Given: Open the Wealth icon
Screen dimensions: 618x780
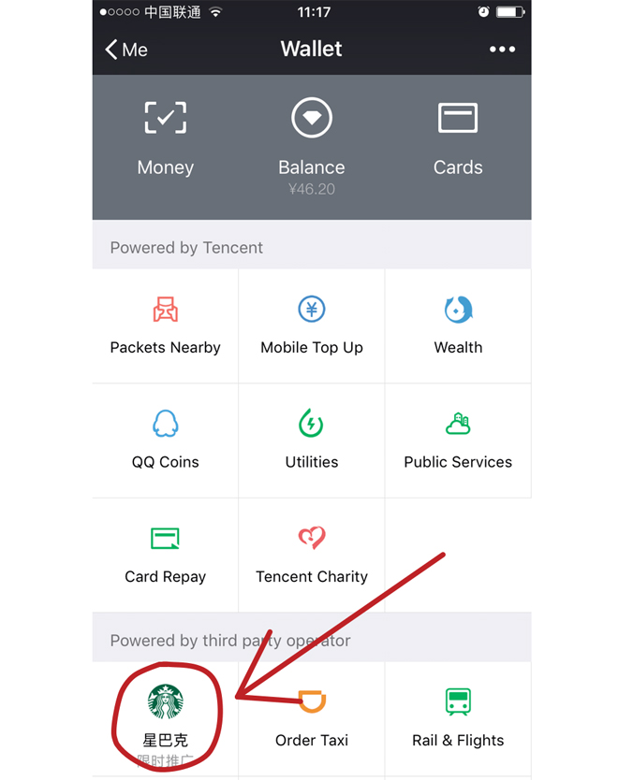Looking at the screenshot, I should (458, 310).
